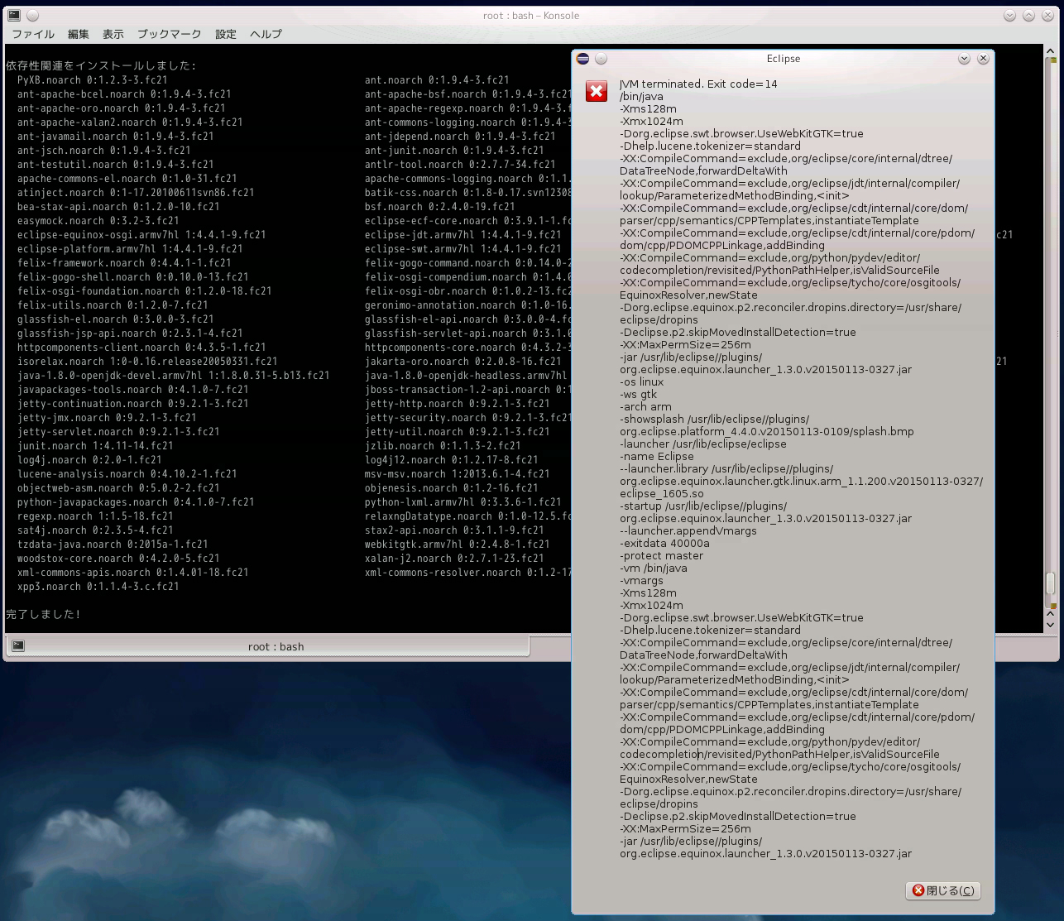This screenshot has height=921, width=1064.
Task: Click the '-ws gtk' line
Action: pos(638,394)
